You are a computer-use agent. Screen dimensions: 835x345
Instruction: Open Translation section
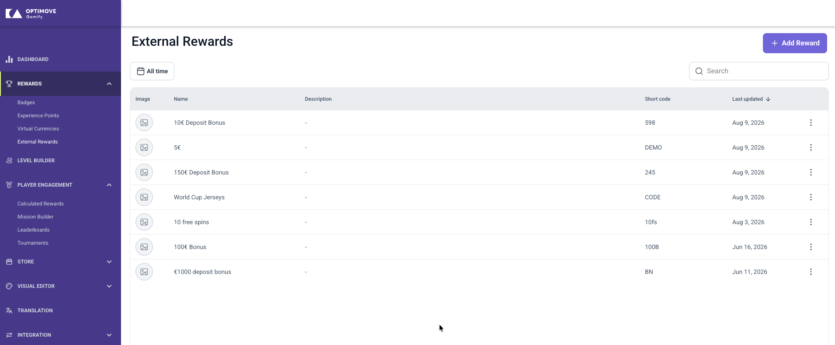(35, 311)
